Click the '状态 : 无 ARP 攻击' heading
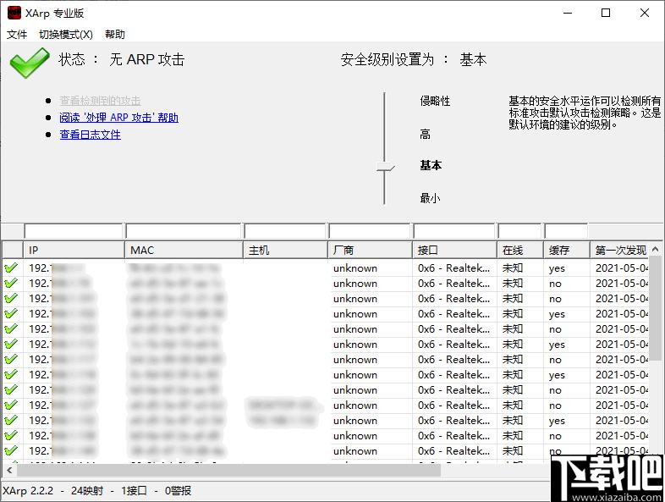The width and height of the screenshot is (665, 502). (x=121, y=59)
